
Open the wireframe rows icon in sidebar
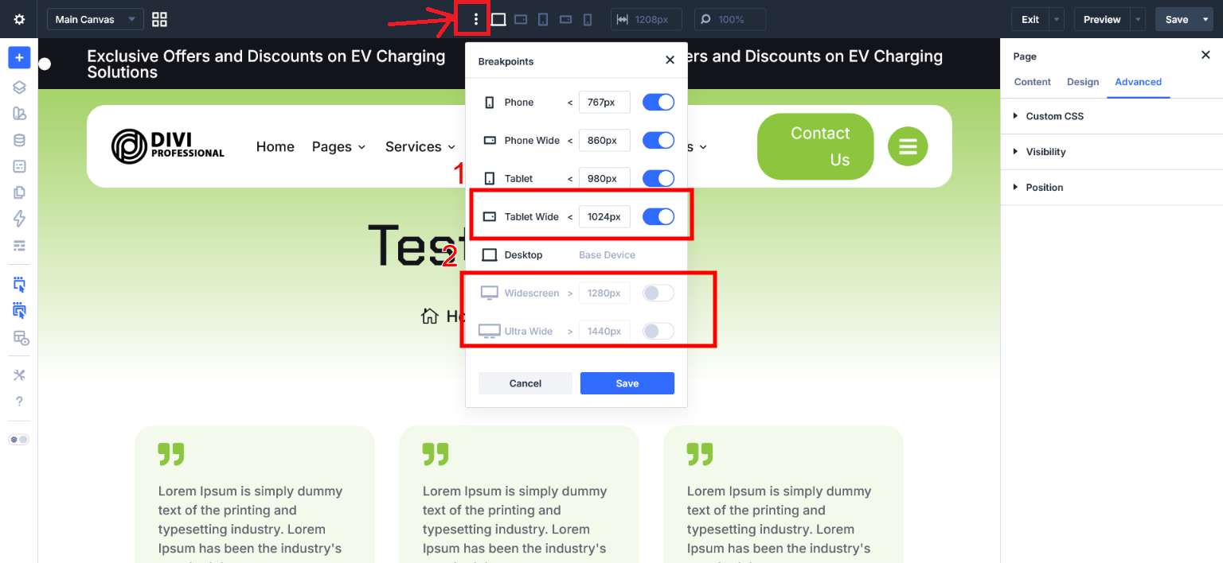pos(19,245)
